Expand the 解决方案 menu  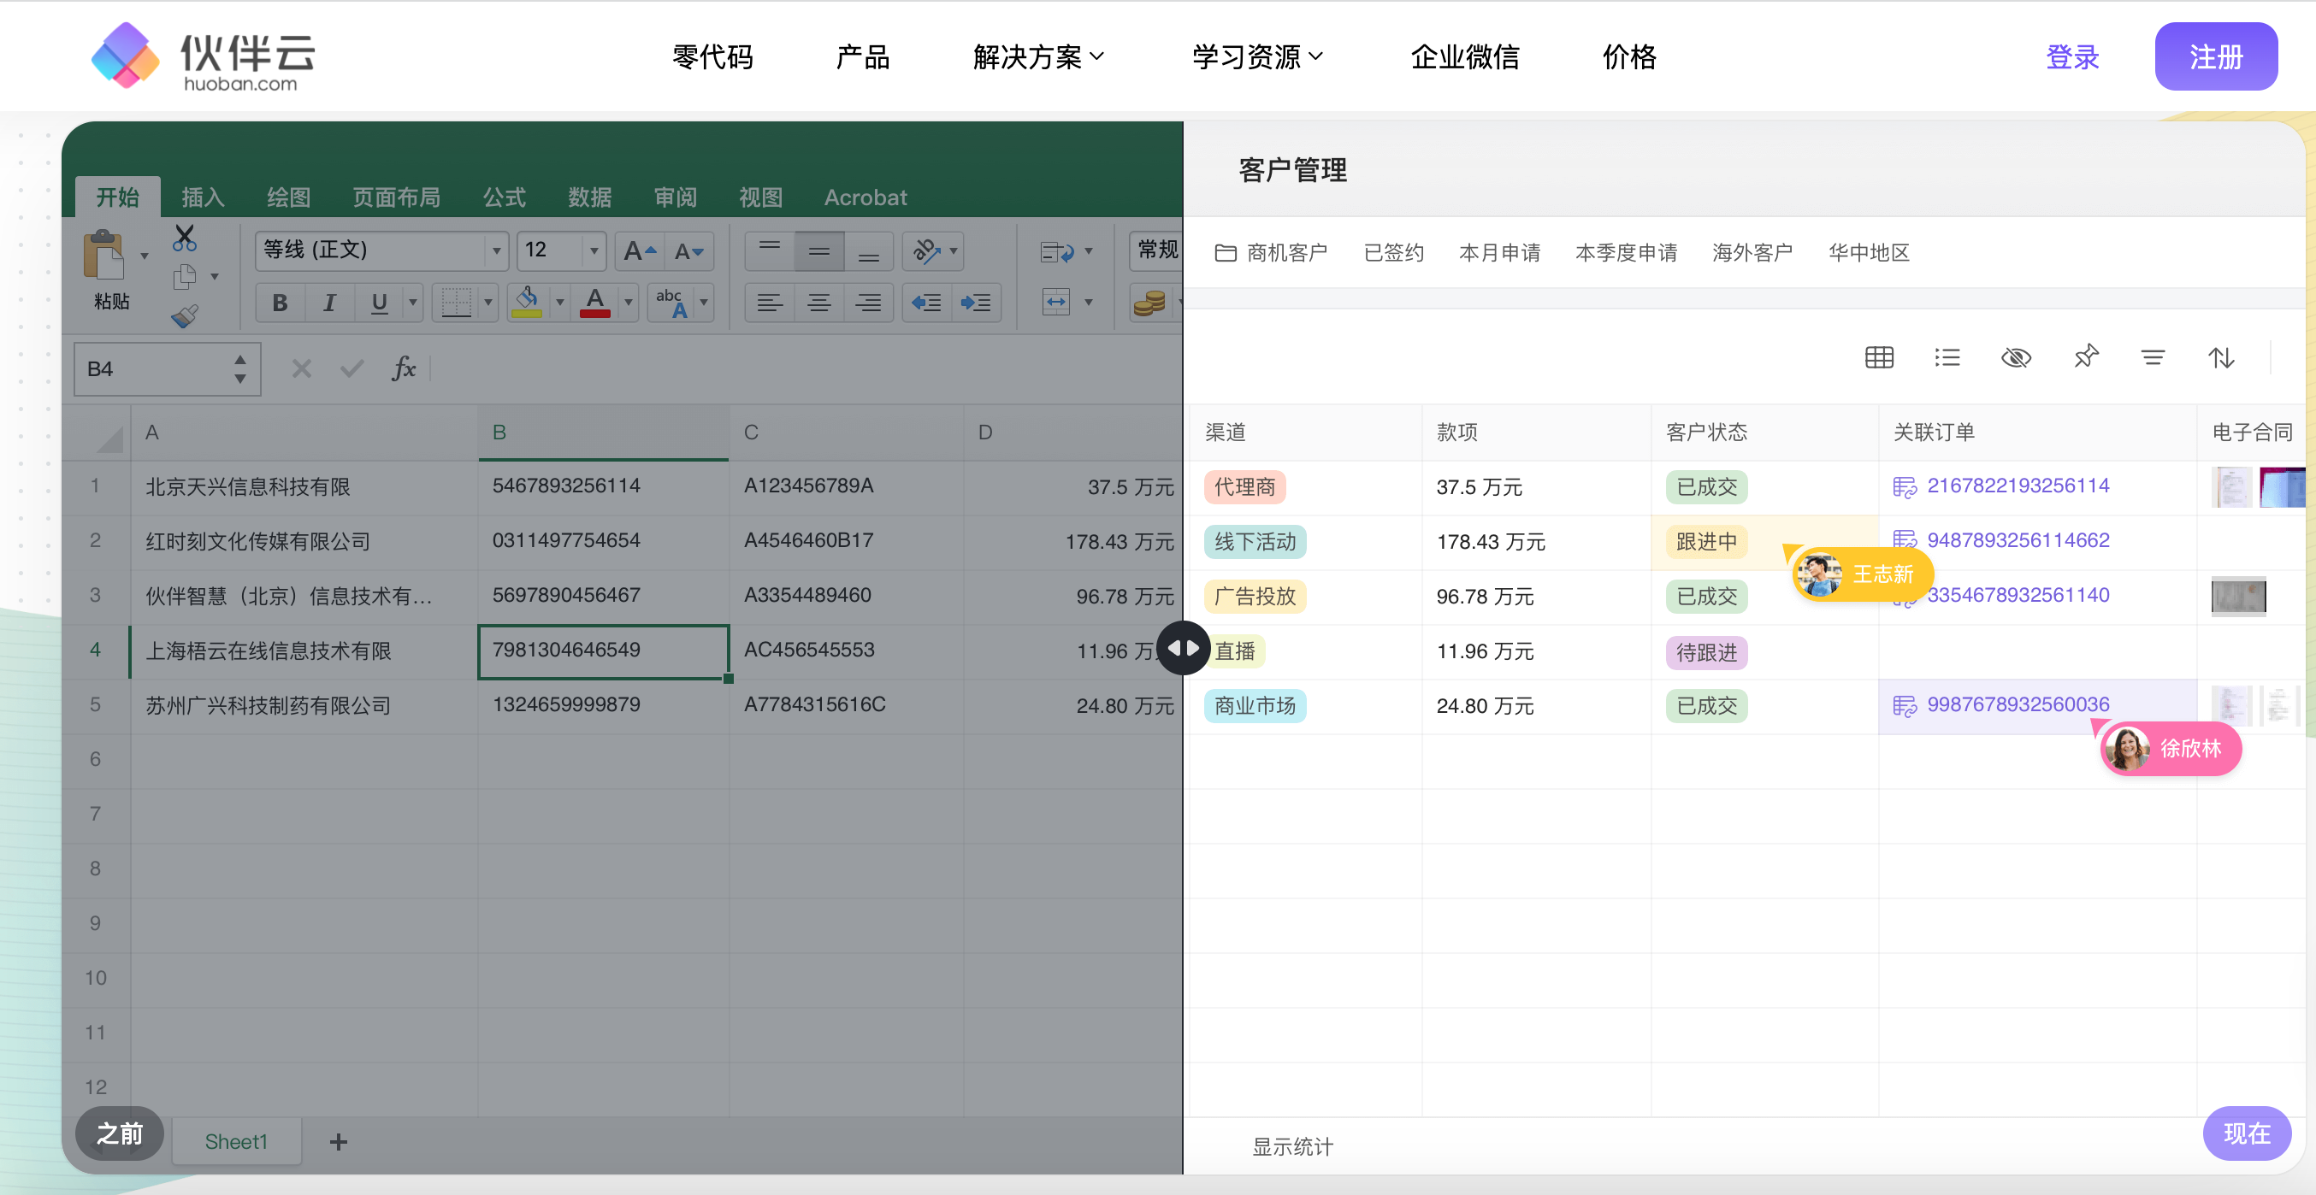tap(1038, 56)
